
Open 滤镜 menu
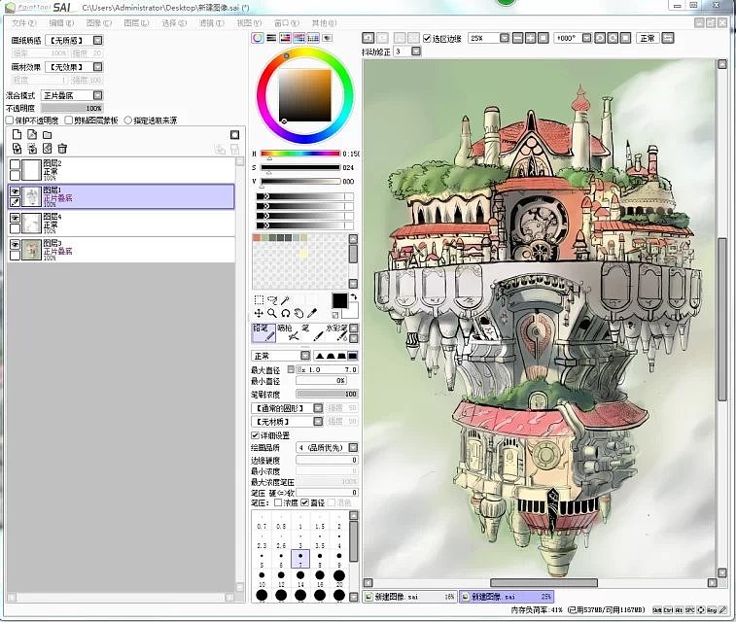pos(211,23)
